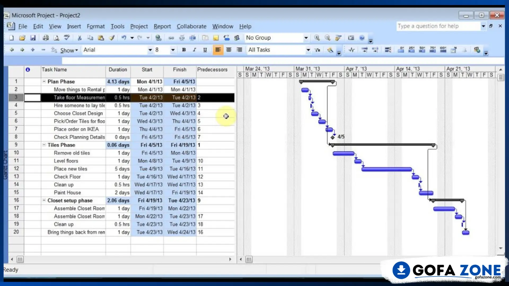Split the task using the split icon

[192, 38]
